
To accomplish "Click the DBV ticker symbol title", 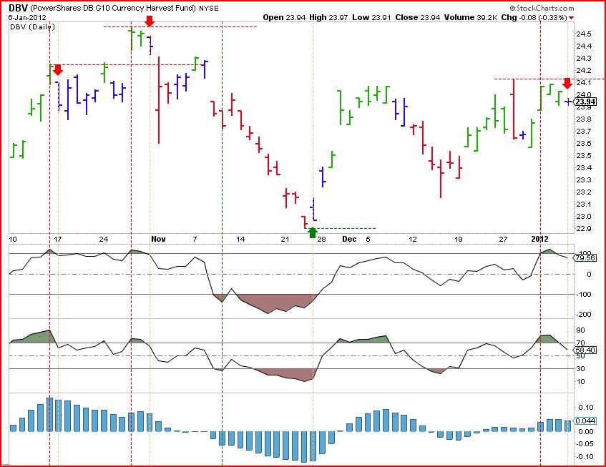I will pos(17,8).
